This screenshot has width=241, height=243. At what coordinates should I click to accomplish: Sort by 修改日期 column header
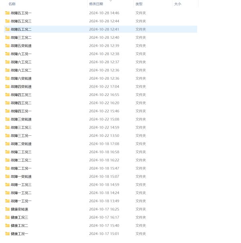(96, 4)
